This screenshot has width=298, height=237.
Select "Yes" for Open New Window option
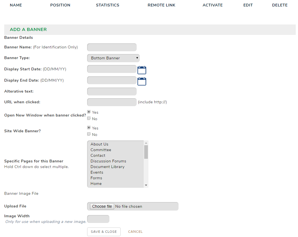(89, 112)
